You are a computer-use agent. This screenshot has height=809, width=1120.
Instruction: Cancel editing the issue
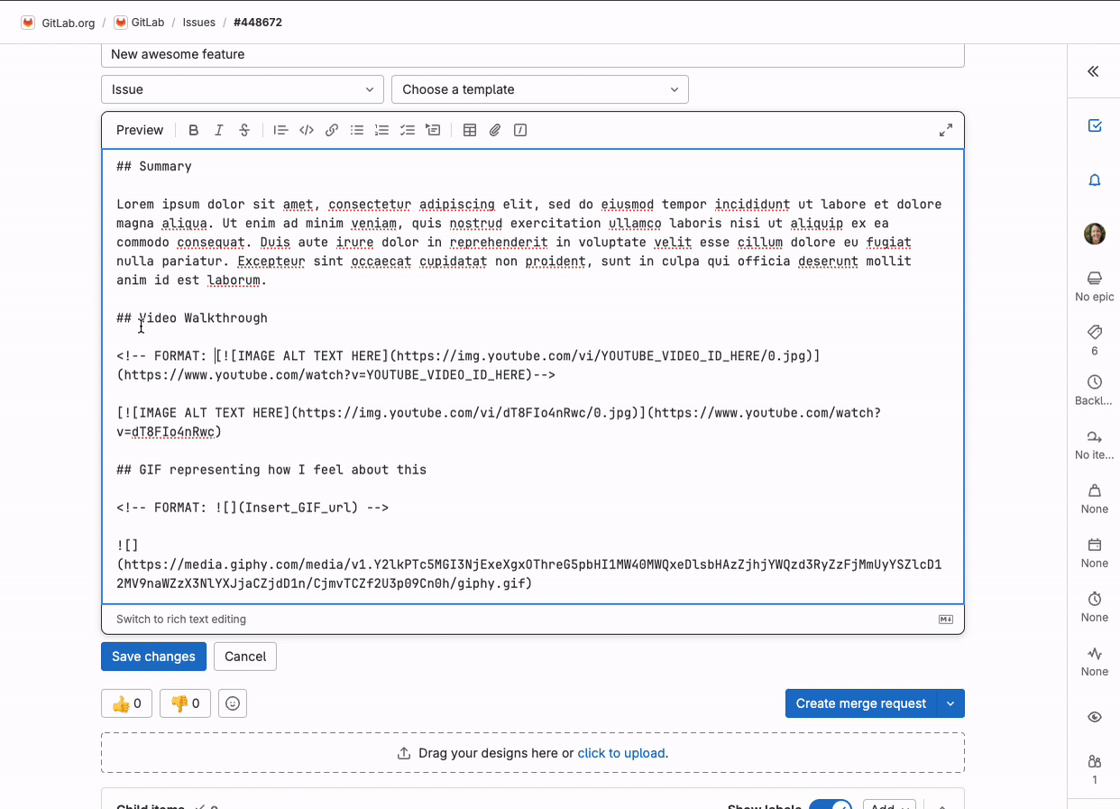tap(245, 657)
